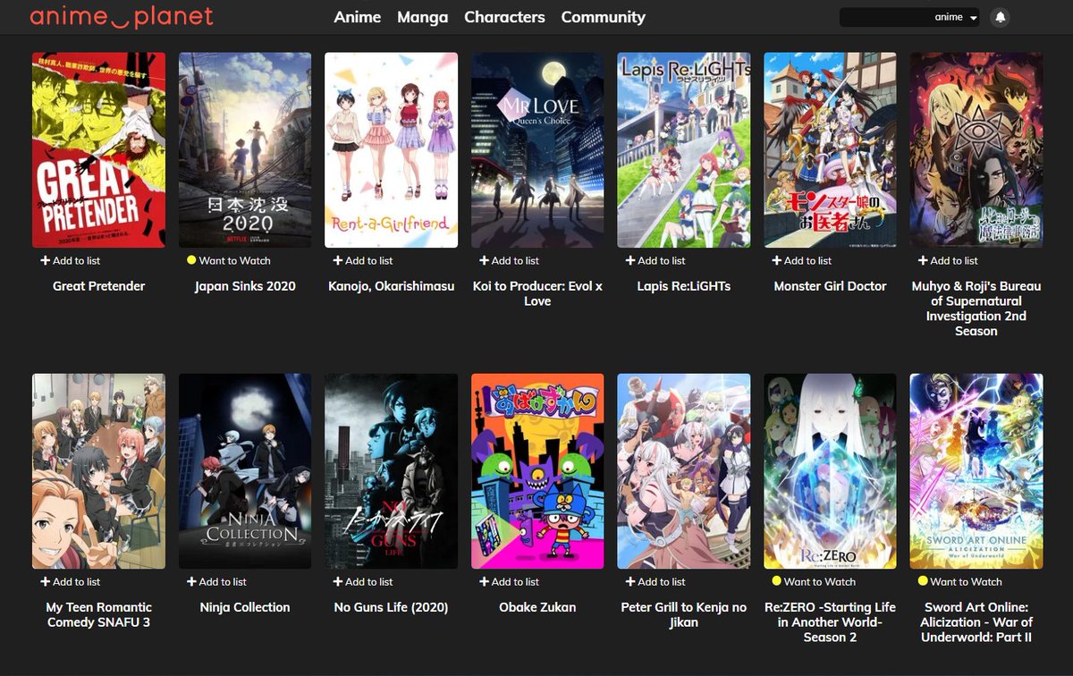Click the Monster Girl Doctor title link

coord(830,286)
